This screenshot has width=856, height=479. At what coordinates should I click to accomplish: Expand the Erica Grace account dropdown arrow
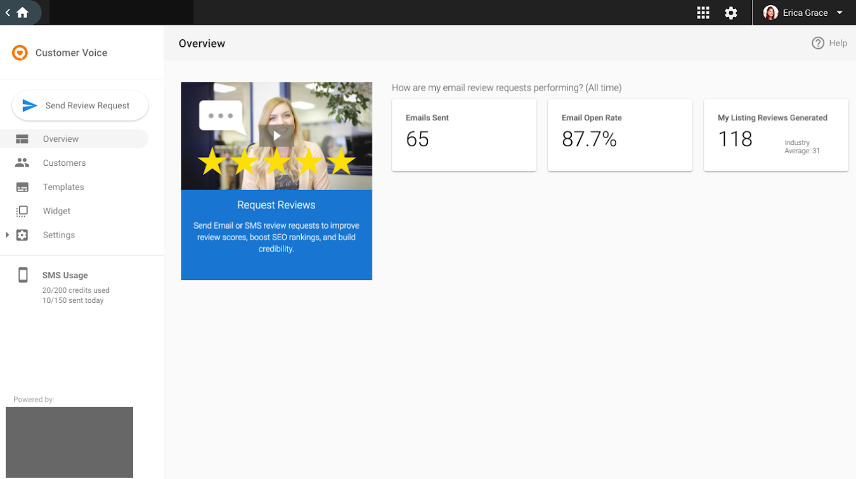(840, 13)
